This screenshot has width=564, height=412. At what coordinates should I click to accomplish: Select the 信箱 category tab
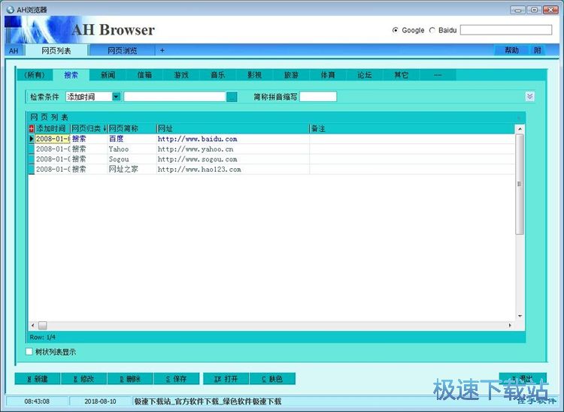pyautogui.click(x=144, y=75)
